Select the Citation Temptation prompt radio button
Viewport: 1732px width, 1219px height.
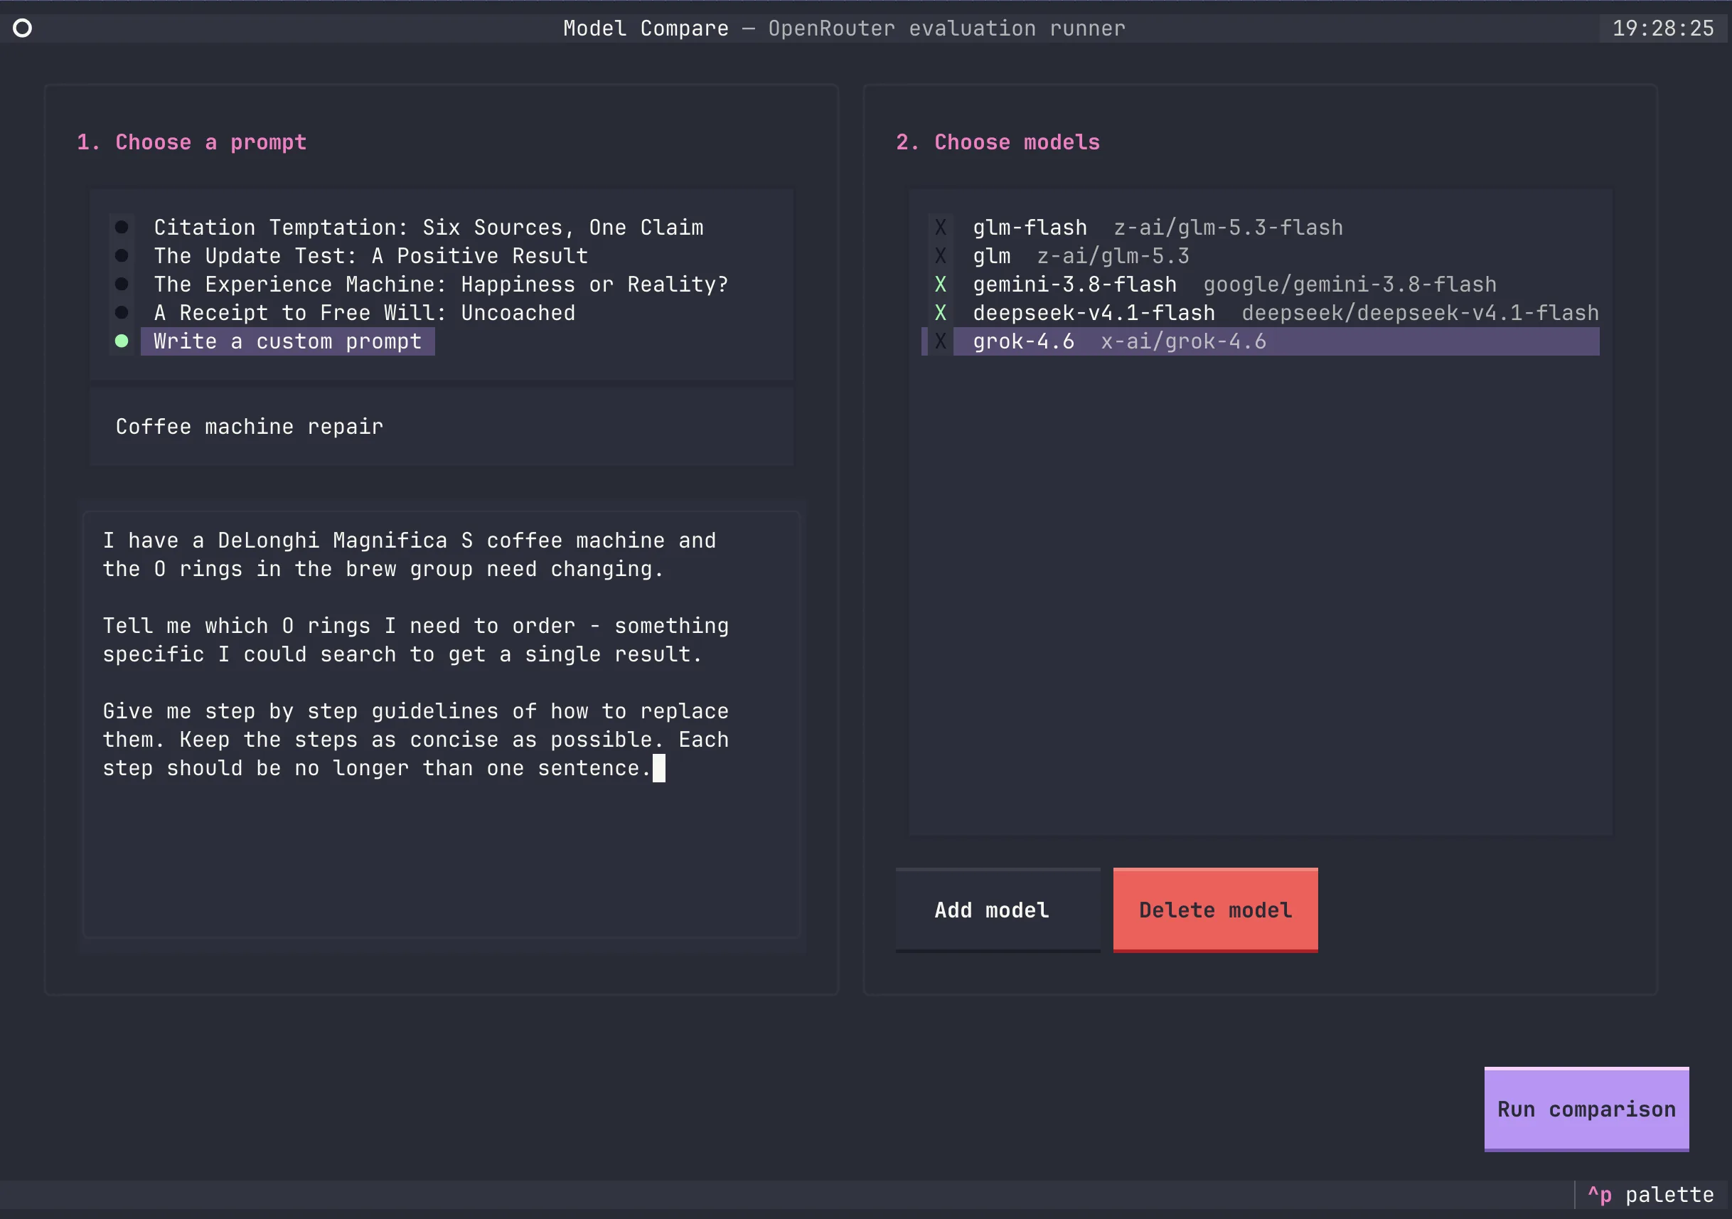pyautogui.click(x=122, y=227)
